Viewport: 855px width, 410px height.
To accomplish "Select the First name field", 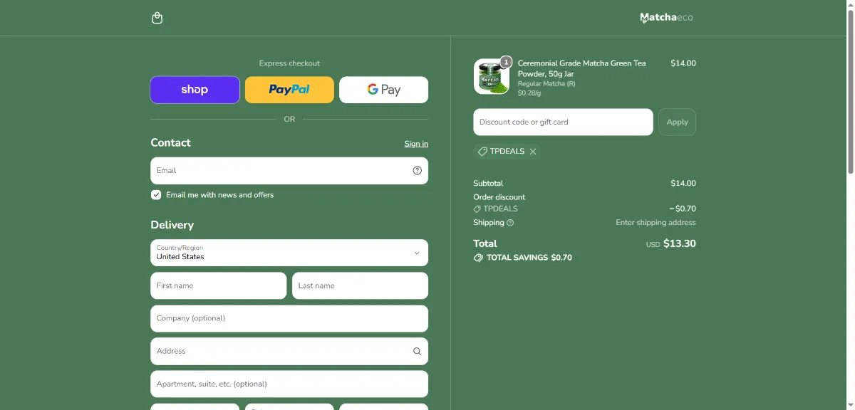I will 218,285.
